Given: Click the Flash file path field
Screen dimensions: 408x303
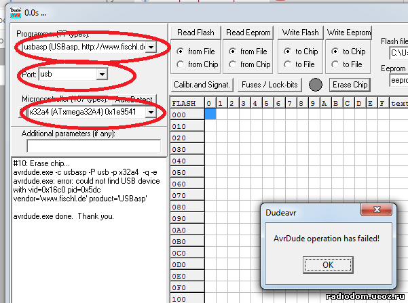Looking at the screenshot, I should pos(398,53).
